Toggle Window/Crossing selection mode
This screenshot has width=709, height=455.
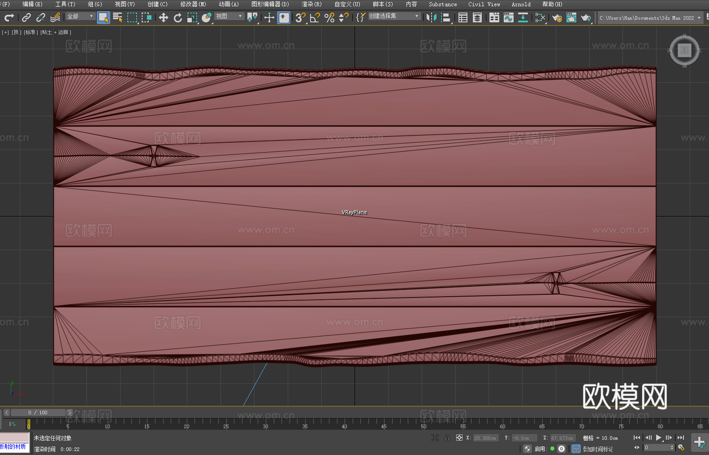147,17
